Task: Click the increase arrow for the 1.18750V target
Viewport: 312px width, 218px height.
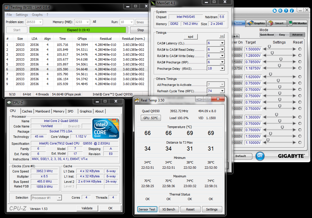Action: tap(294, 68)
